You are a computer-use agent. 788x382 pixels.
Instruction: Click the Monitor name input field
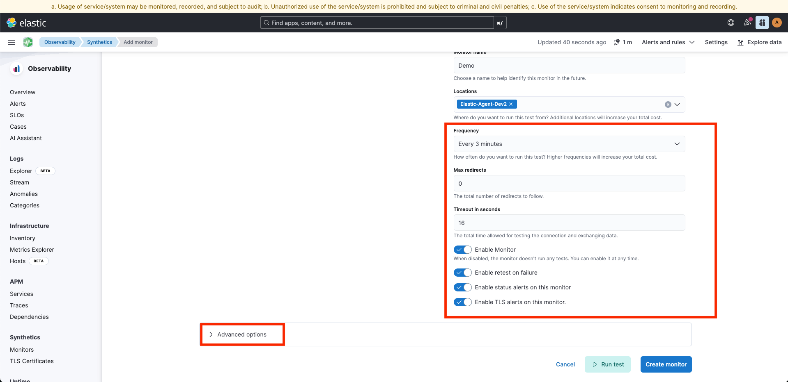tap(569, 66)
